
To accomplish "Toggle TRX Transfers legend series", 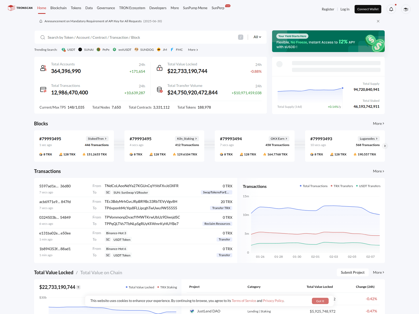I will tap(342, 186).
